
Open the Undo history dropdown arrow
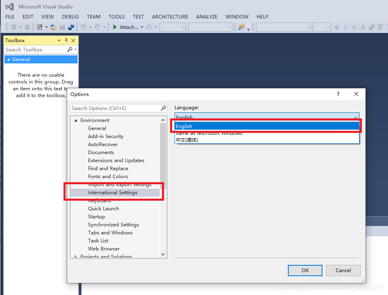tap(90, 27)
